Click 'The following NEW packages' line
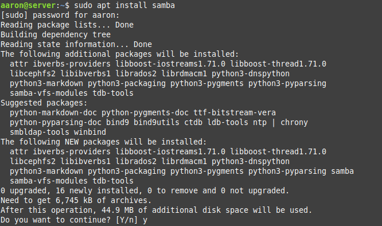382x226 pixels. tap(104, 142)
